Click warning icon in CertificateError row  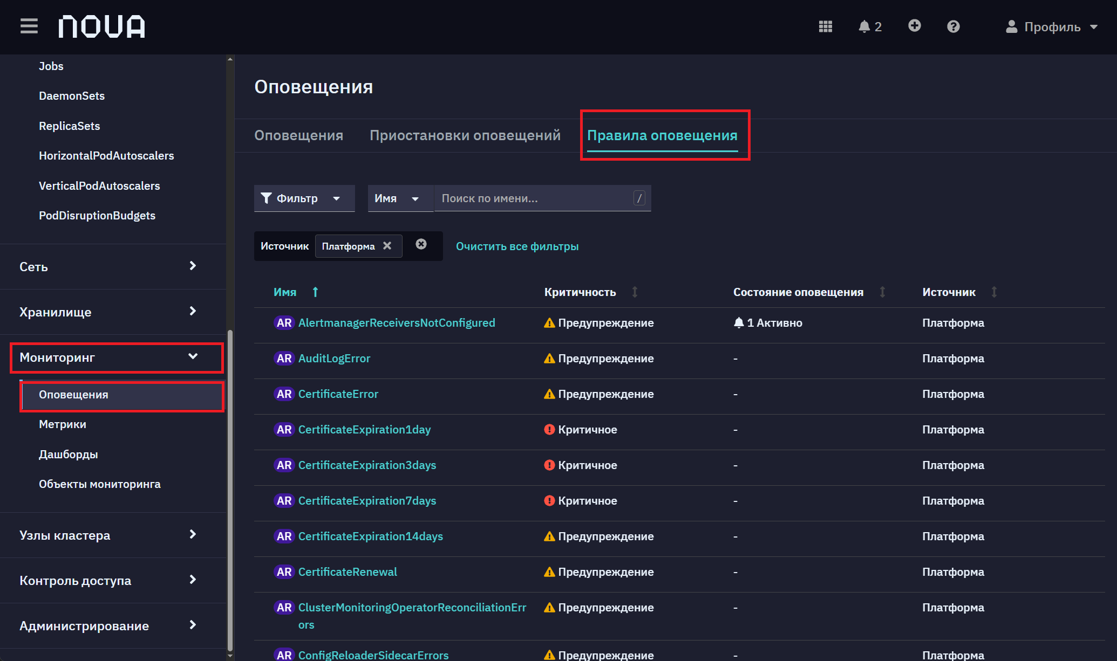549,394
